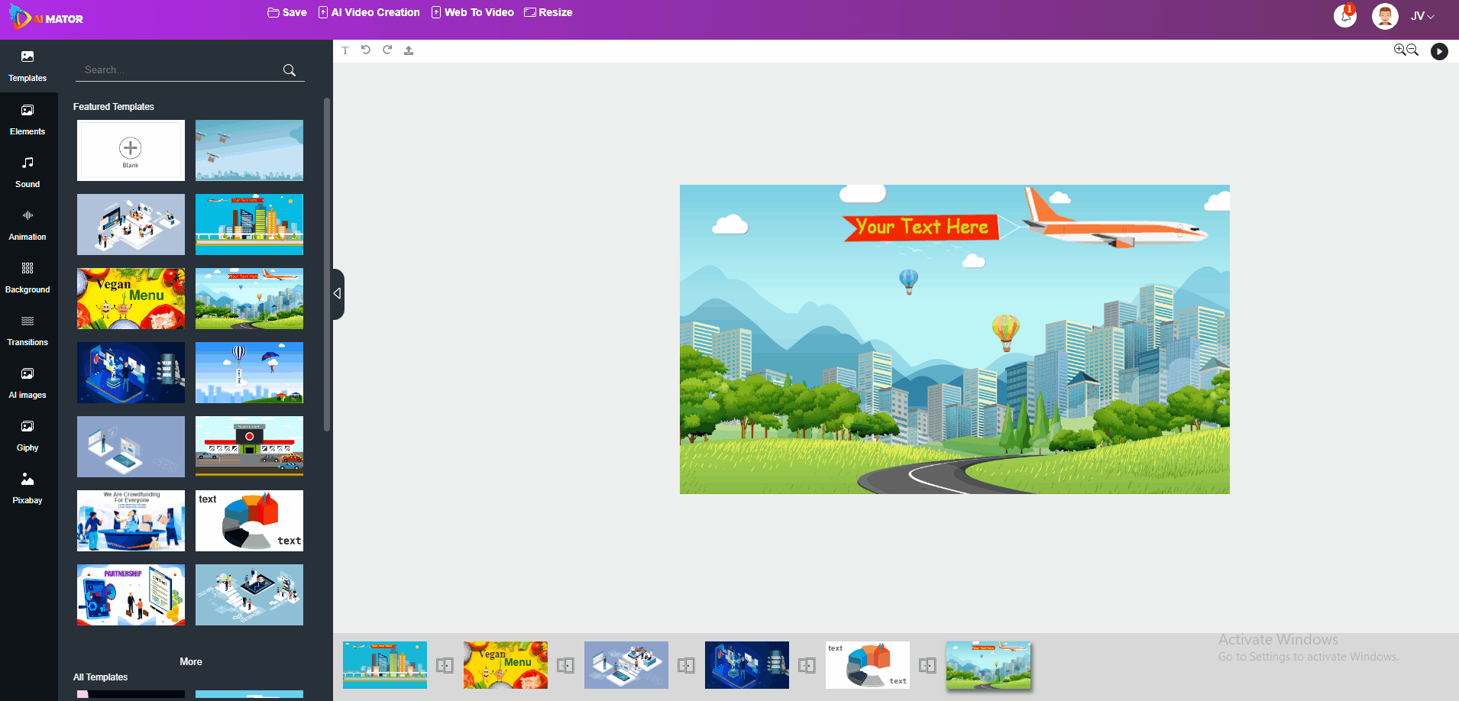Show More featured templates

191,661
